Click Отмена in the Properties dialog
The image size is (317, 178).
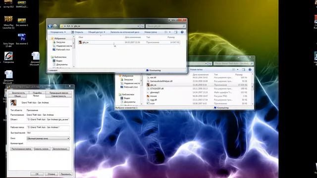[x=52, y=174]
